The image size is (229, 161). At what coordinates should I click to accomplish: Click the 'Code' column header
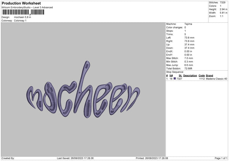click(202, 76)
